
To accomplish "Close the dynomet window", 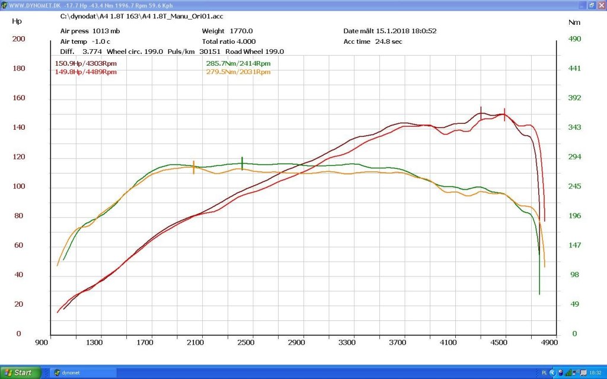I will 602,5.
